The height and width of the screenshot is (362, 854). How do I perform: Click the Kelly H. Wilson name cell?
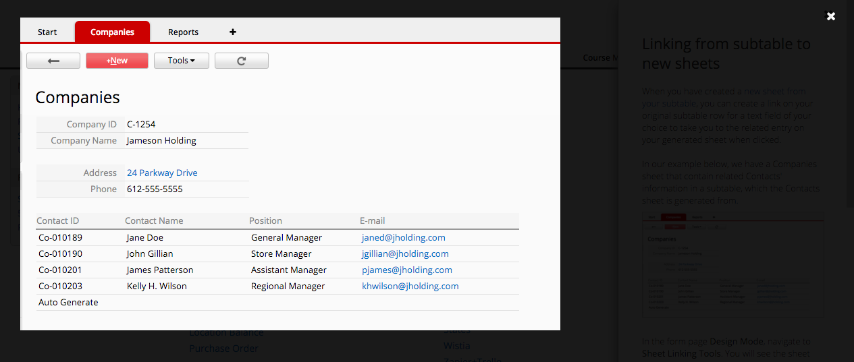pyautogui.click(x=157, y=286)
